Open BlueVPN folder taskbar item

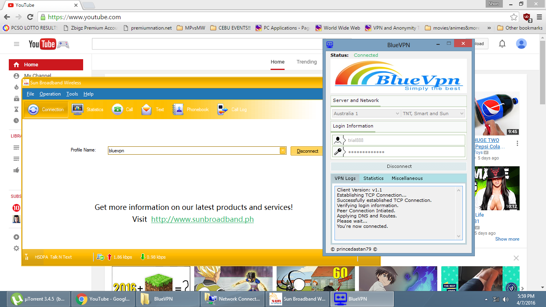[x=168, y=299]
